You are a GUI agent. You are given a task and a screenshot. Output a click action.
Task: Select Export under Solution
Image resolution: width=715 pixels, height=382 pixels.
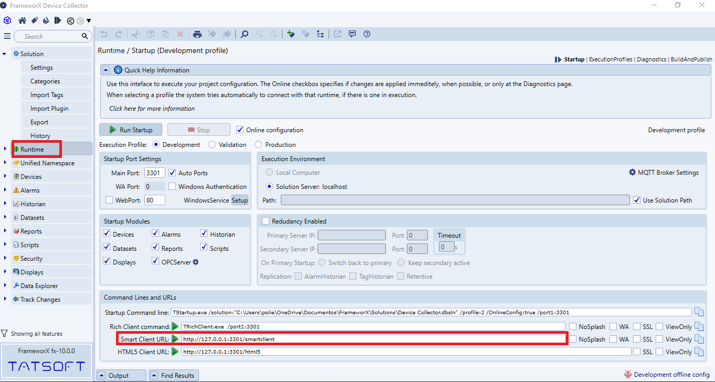pyautogui.click(x=39, y=122)
